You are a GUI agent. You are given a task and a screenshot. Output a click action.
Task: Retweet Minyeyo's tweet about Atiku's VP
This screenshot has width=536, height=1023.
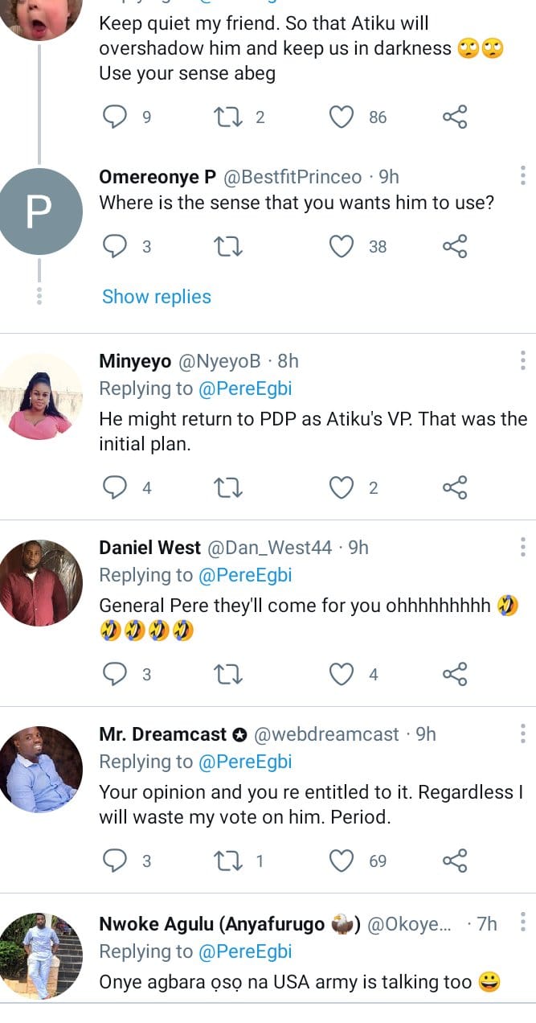click(230, 488)
